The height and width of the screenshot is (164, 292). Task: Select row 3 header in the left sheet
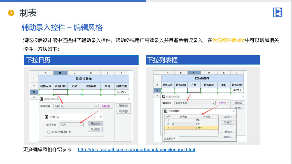(x=34, y=92)
